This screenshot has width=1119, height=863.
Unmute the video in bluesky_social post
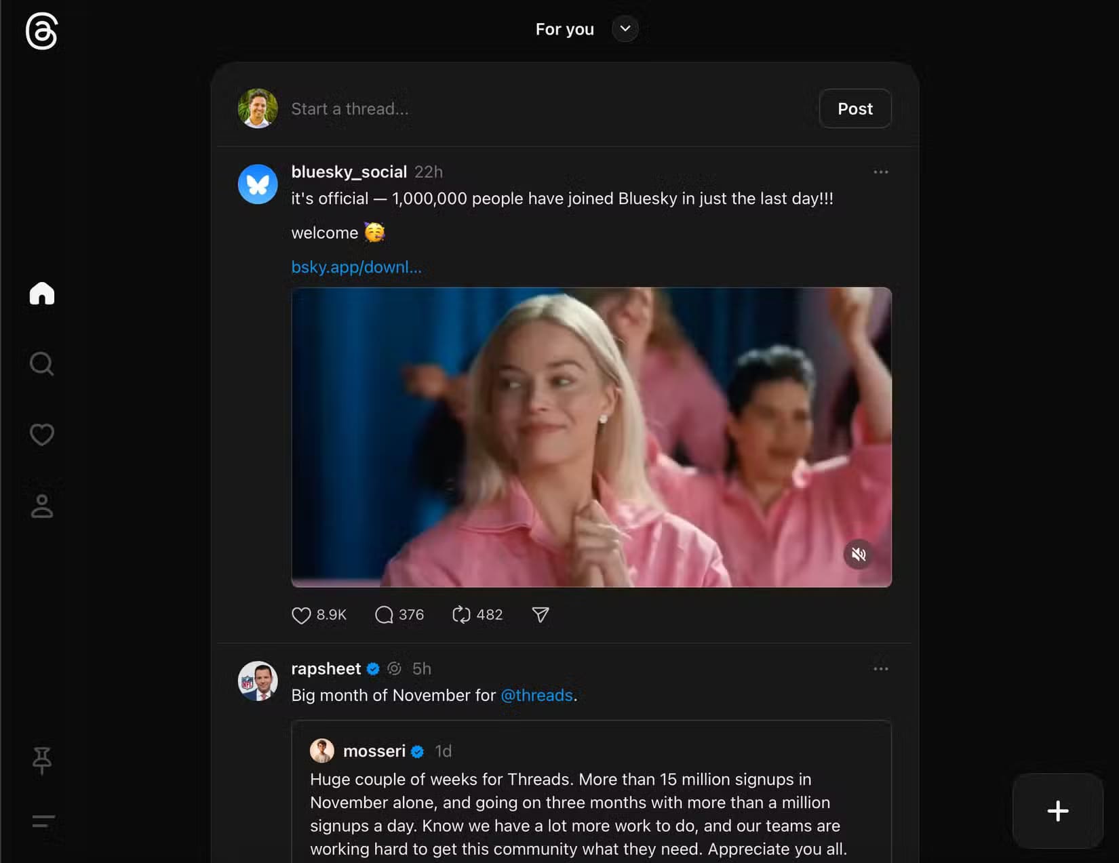point(859,555)
